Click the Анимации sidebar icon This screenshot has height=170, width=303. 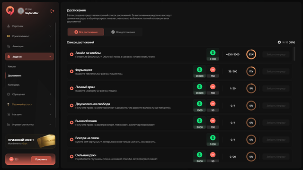coord(9,46)
